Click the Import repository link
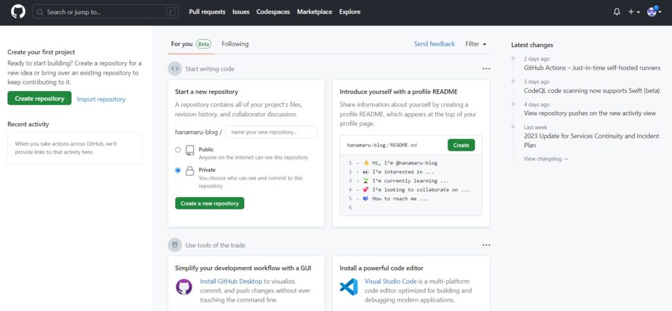This screenshot has height=311, width=672. (x=101, y=99)
